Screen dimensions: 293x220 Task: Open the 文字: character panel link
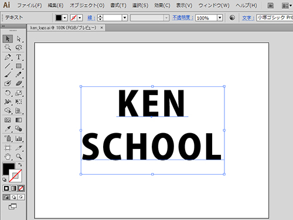(x=248, y=18)
